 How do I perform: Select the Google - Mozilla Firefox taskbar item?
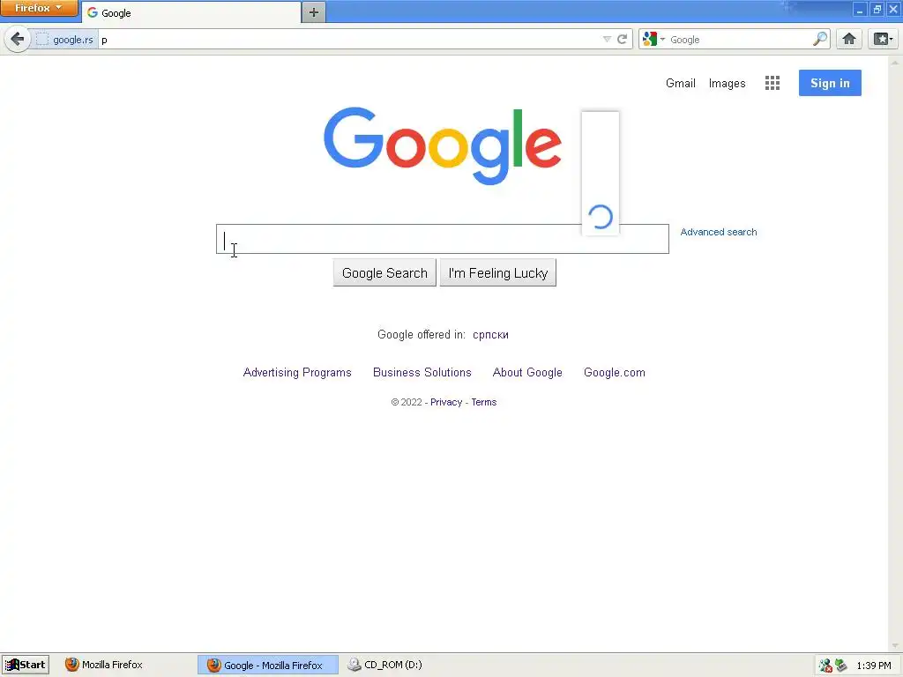[x=268, y=665]
